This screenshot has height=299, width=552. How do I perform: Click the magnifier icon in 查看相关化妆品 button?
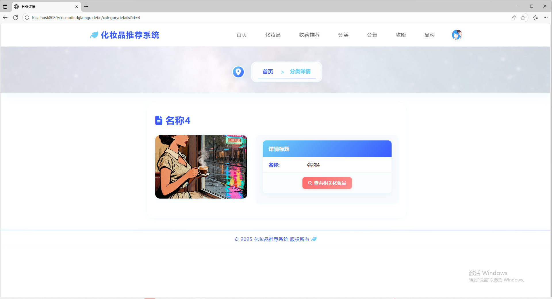click(x=310, y=183)
